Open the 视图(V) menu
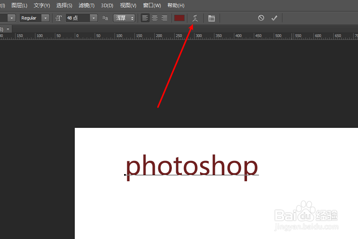358x239 pixels. [128, 5]
